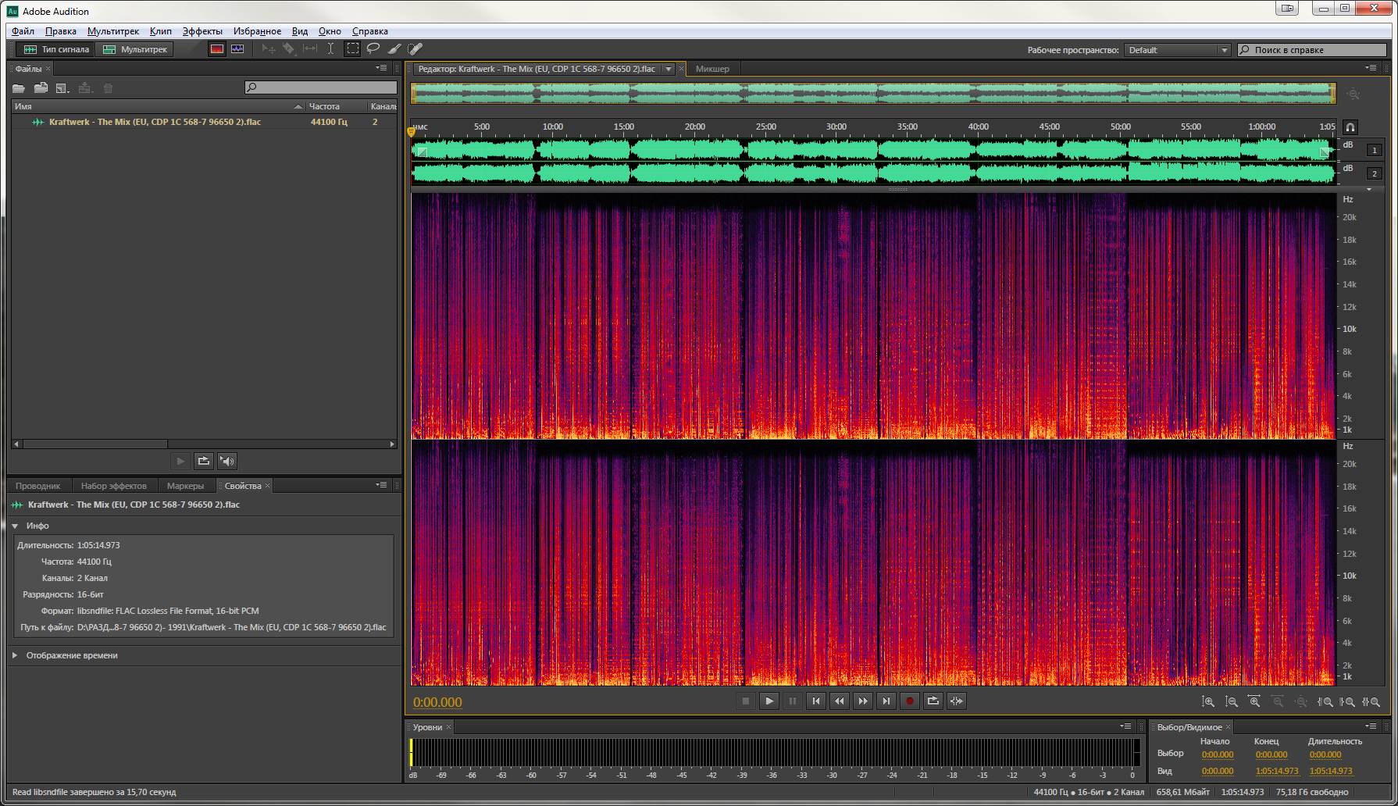
Task: Open Selection/View panel options menu
Action: coord(1371,726)
